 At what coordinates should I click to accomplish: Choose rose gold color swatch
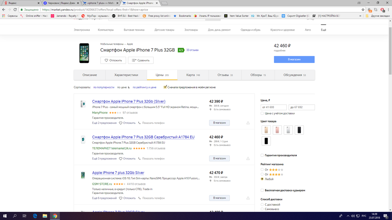click(277, 130)
